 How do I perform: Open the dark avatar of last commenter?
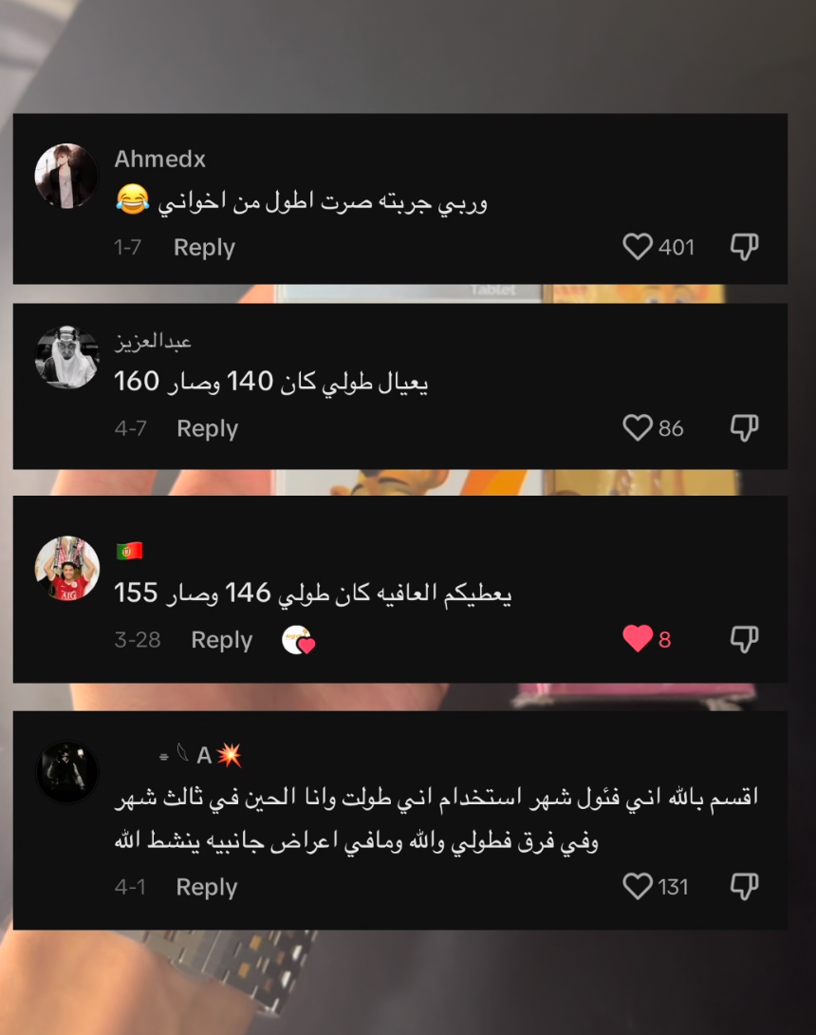coord(66,772)
